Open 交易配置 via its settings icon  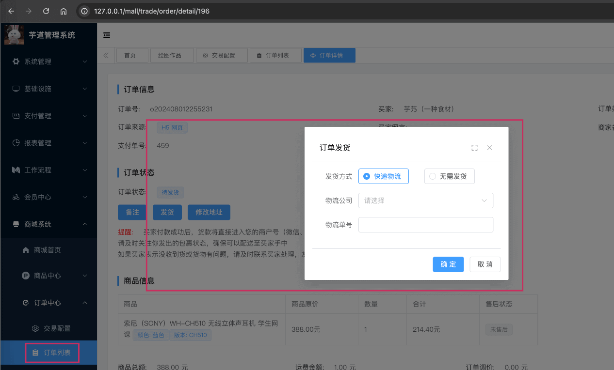tap(35, 328)
